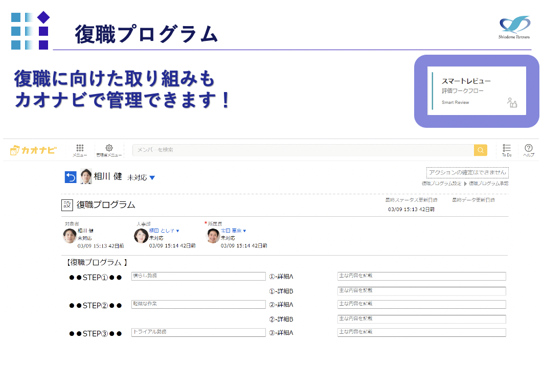Click the ①-詳細A input field
Image resolution: width=543 pixels, height=365 pixels.
tap(421, 276)
